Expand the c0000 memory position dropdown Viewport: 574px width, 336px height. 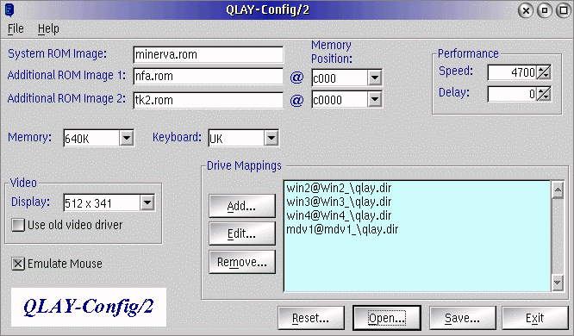point(375,99)
